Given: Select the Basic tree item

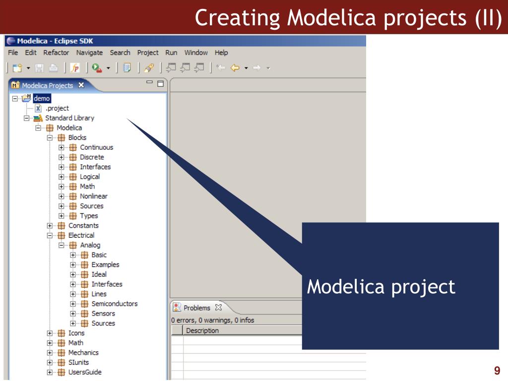Looking at the screenshot, I should coord(99,255).
